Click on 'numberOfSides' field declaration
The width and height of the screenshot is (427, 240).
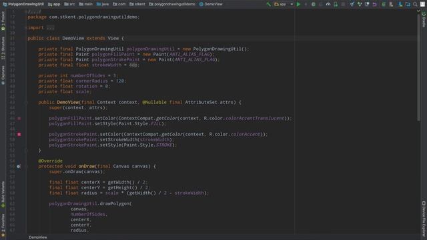[x=87, y=75]
